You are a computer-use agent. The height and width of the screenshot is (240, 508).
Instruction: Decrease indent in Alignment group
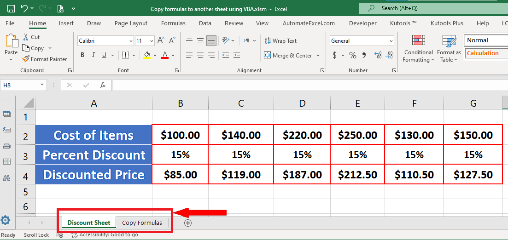click(226, 55)
